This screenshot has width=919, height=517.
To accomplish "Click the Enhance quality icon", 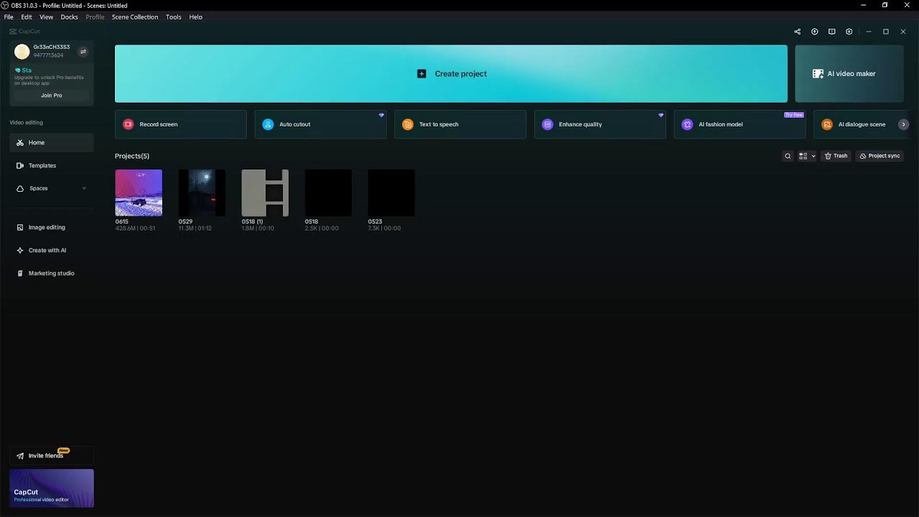I will pos(548,124).
